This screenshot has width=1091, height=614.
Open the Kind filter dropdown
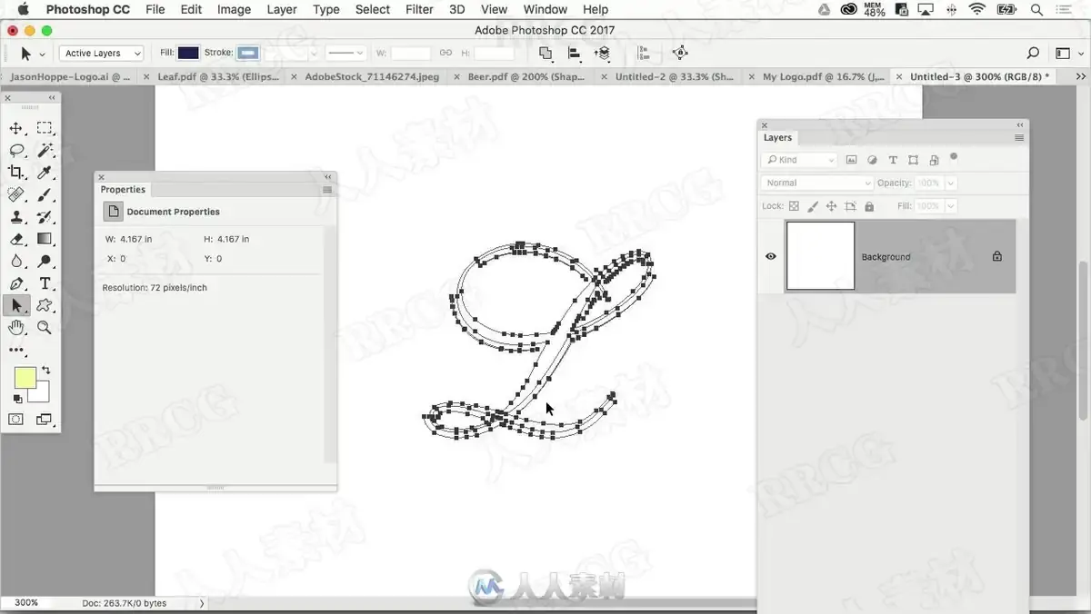[x=800, y=160]
